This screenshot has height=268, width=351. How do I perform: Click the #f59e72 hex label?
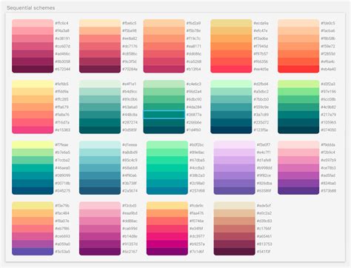[x=328, y=46]
